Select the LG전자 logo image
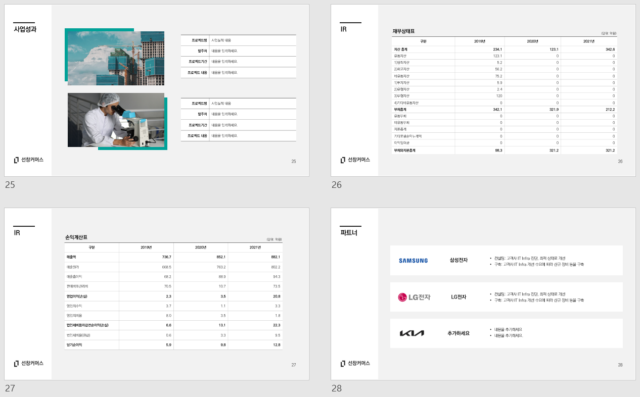Viewport: 640px width, 397px height. (x=414, y=297)
